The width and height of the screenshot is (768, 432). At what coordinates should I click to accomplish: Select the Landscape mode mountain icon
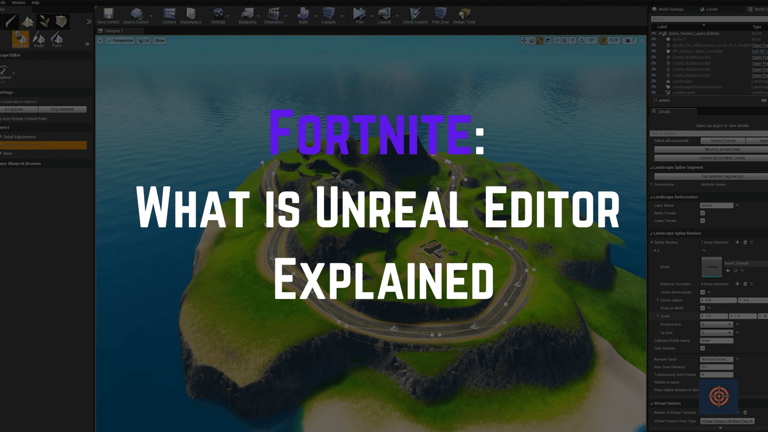click(27, 22)
